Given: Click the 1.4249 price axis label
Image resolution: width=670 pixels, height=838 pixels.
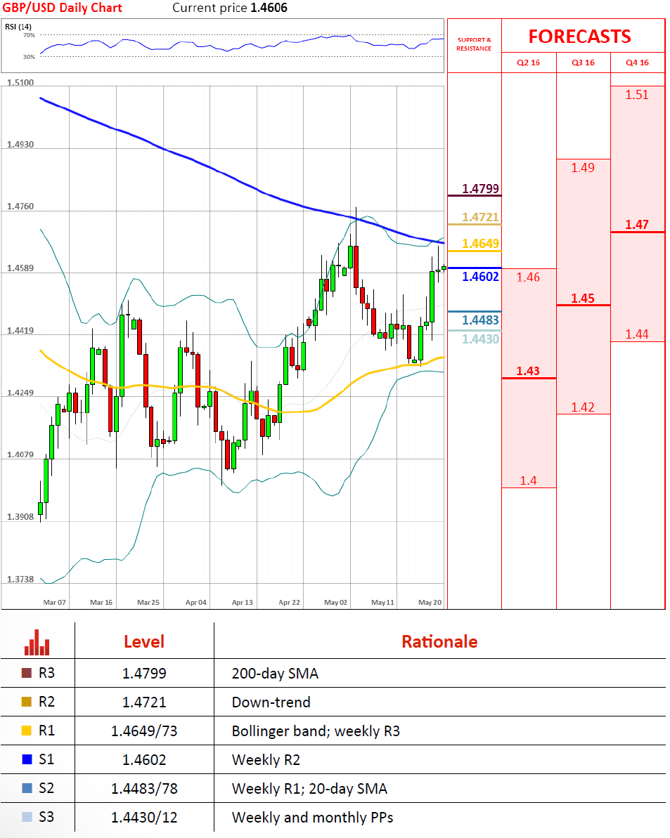Looking at the screenshot, I should (20, 393).
